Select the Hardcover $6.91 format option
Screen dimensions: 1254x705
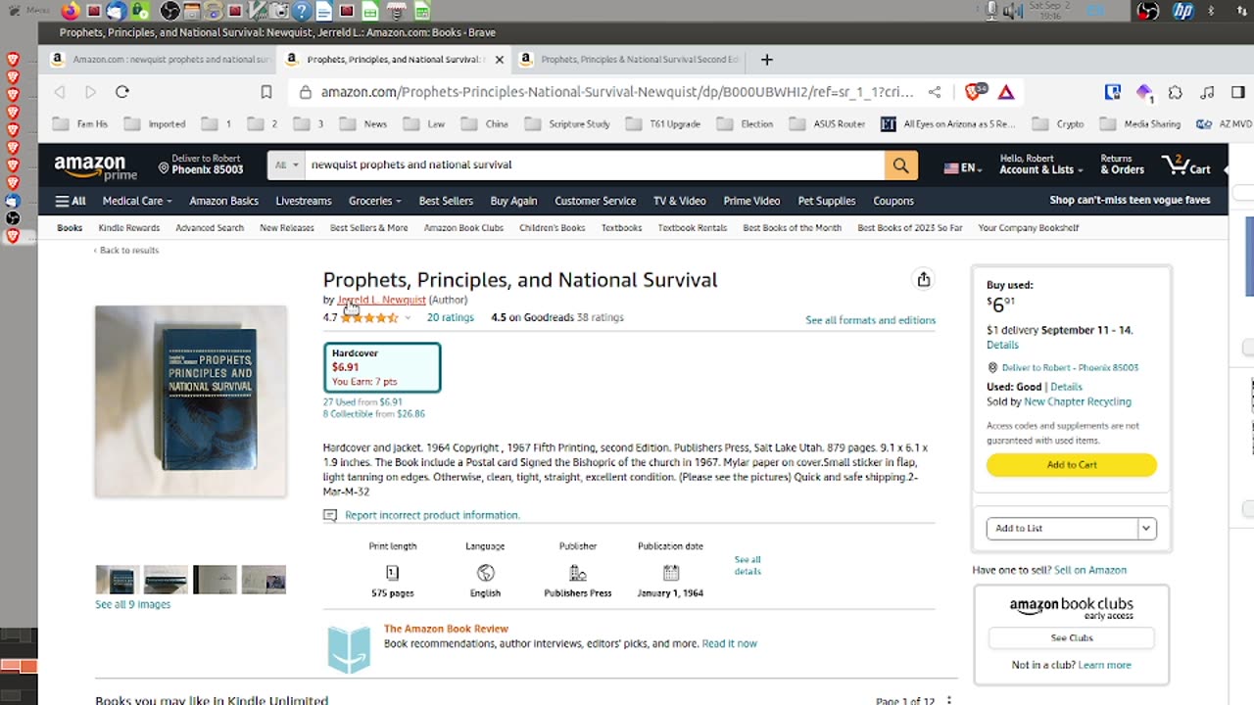[382, 367]
